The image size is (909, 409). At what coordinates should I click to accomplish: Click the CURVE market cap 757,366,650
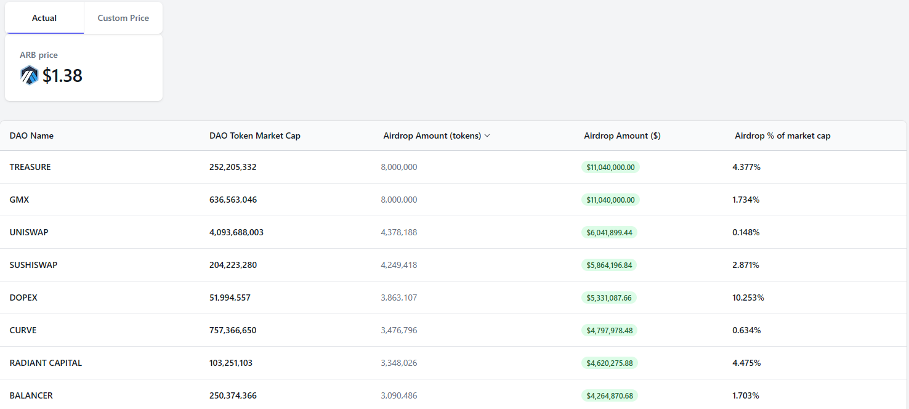pos(233,330)
